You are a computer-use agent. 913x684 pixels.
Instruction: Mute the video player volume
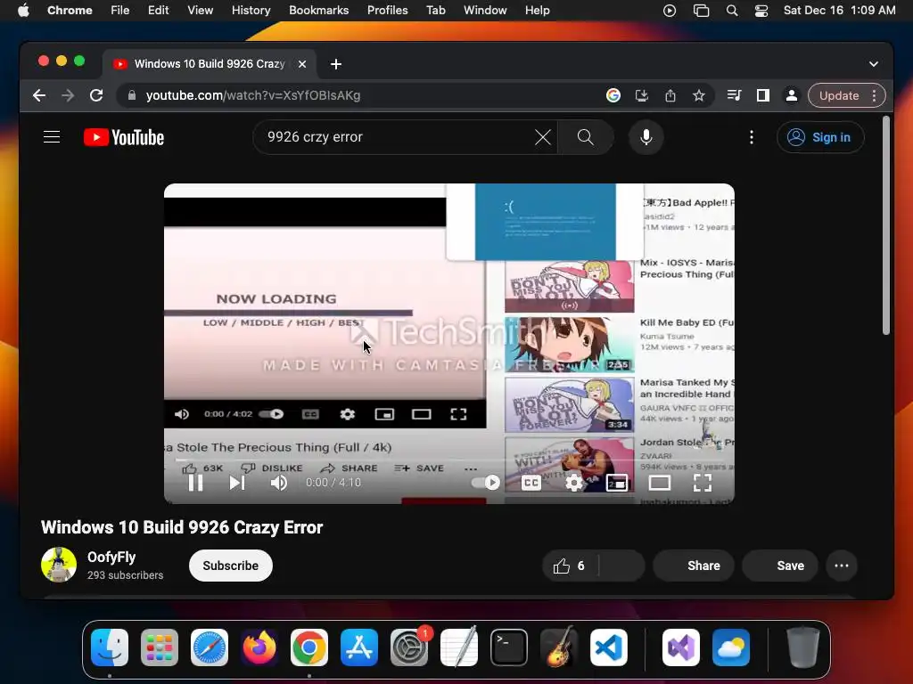(279, 483)
